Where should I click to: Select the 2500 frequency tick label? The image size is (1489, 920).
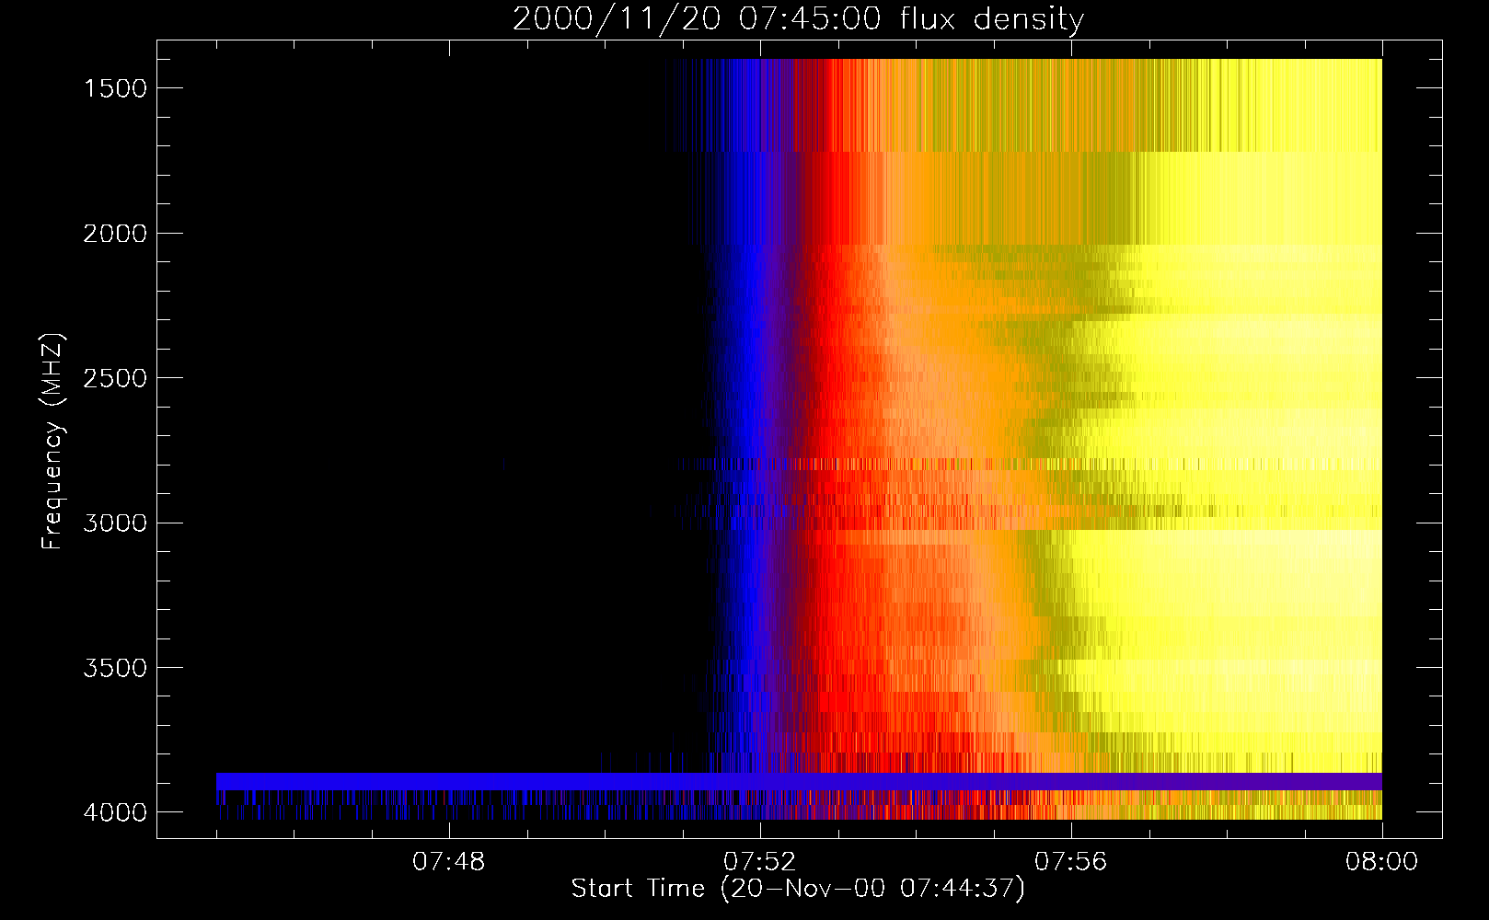pos(115,378)
